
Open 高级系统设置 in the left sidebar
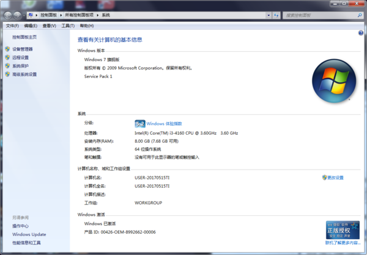click(x=24, y=74)
